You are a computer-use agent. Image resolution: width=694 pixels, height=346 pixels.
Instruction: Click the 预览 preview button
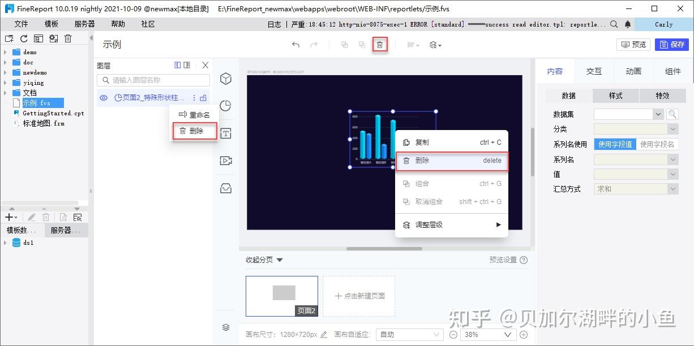click(633, 44)
